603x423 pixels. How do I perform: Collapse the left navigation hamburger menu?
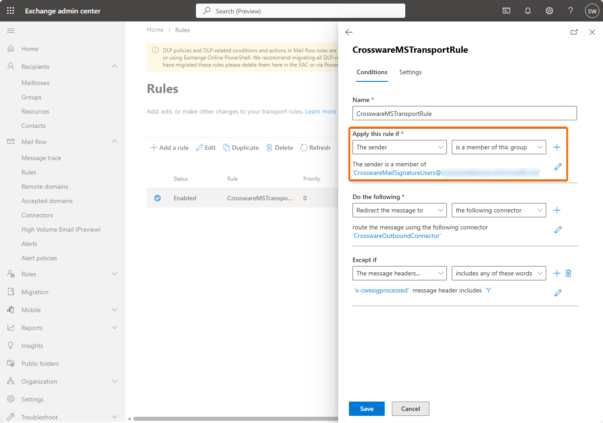11,30
